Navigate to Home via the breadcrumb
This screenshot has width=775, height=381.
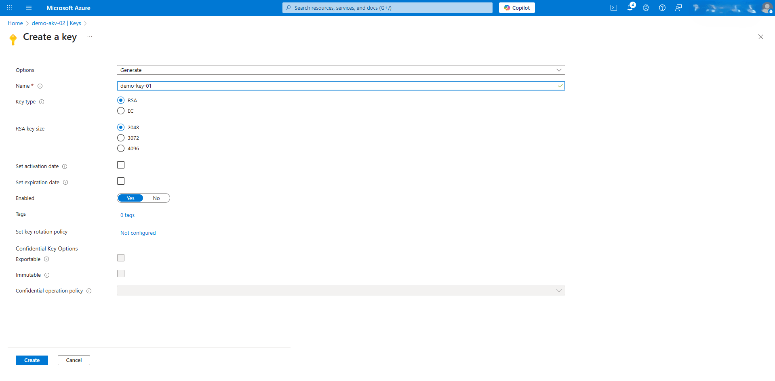pos(15,23)
